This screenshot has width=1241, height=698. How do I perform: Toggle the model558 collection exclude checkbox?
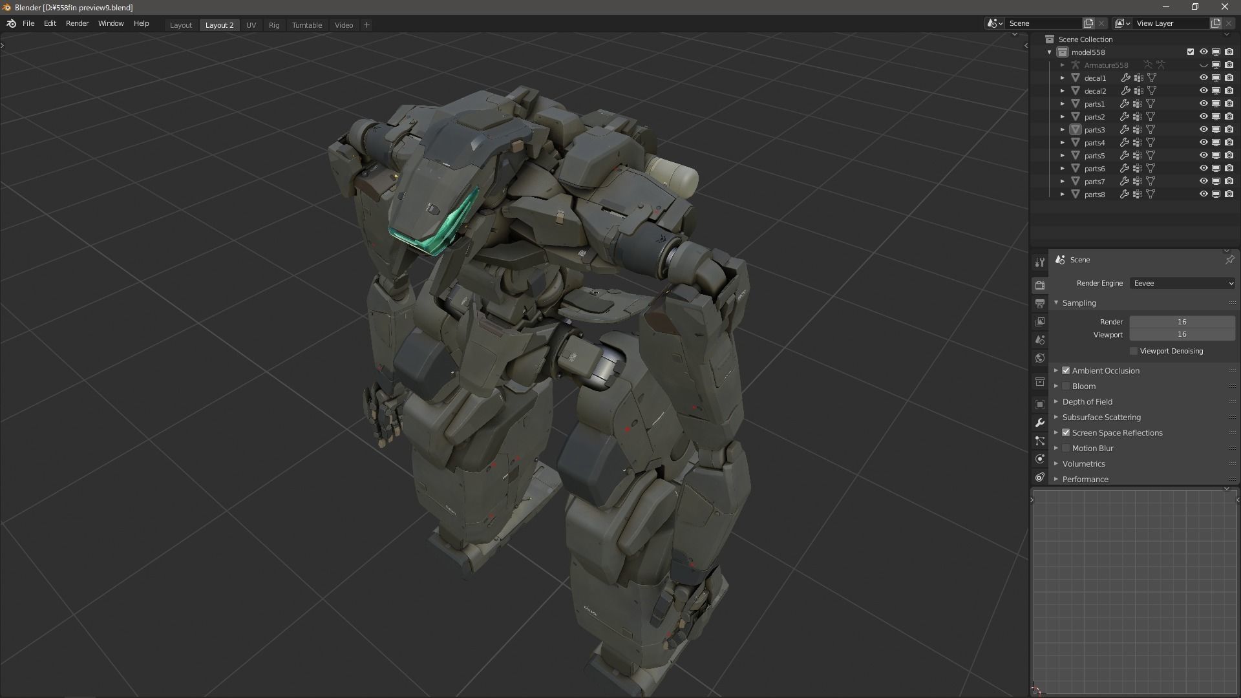pos(1191,52)
